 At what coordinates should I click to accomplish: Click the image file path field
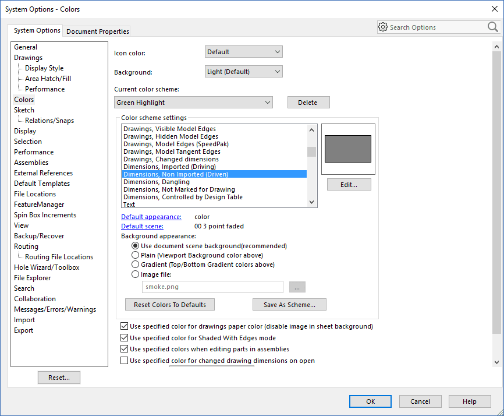coord(212,287)
